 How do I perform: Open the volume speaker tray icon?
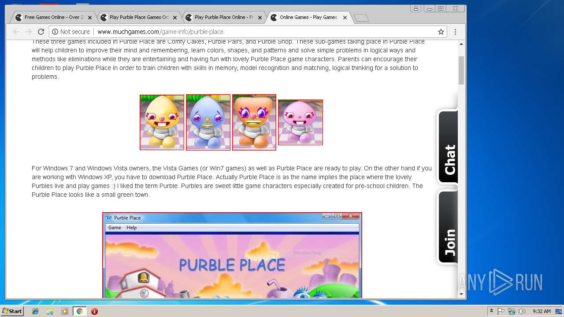coord(522,311)
